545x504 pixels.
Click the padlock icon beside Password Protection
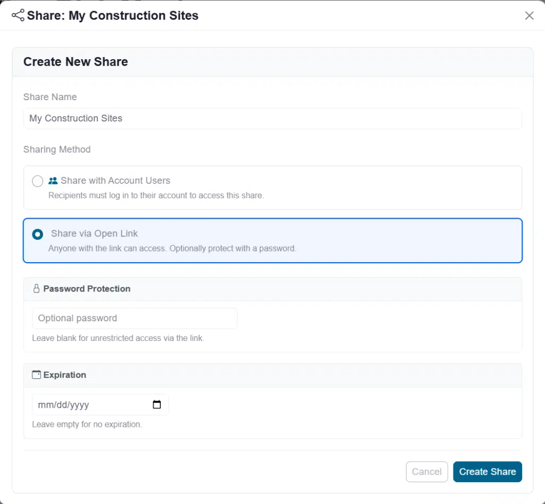click(36, 289)
